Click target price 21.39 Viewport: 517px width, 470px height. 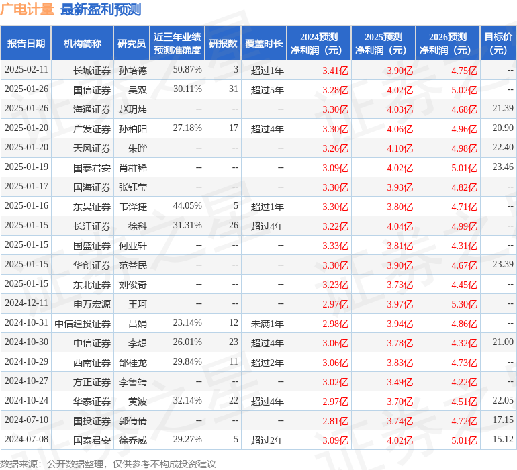(503, 109)
